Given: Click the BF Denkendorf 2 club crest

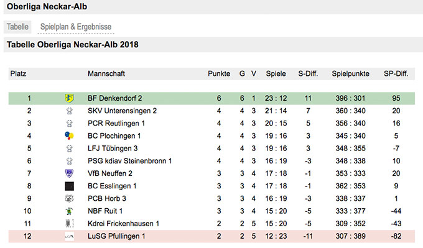Looking at the screenshot, I should 69,98.
